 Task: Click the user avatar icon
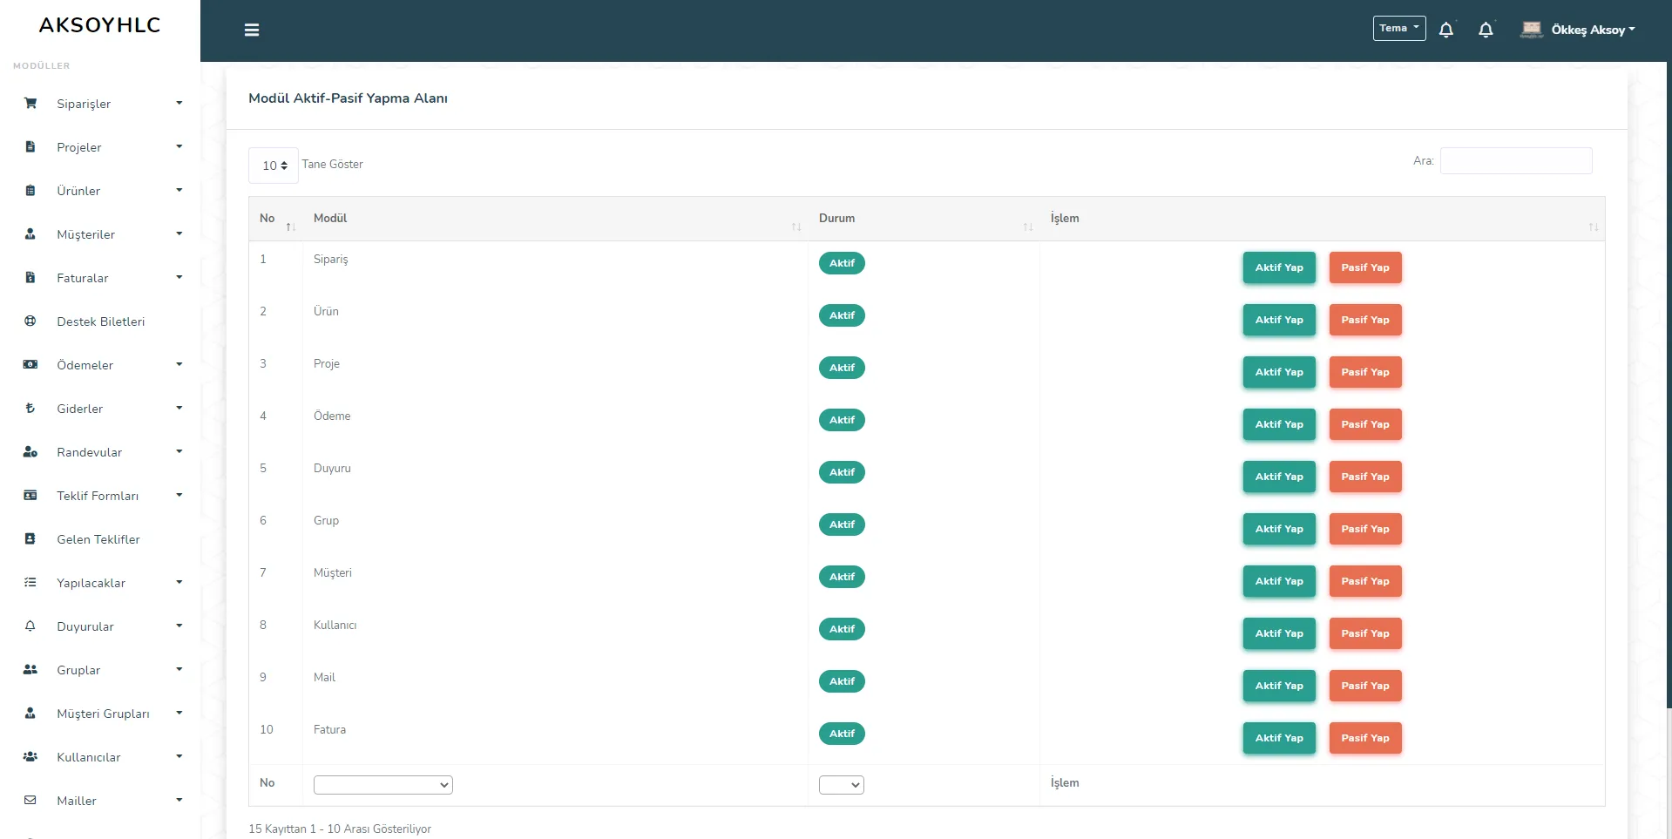(1532, 30)
